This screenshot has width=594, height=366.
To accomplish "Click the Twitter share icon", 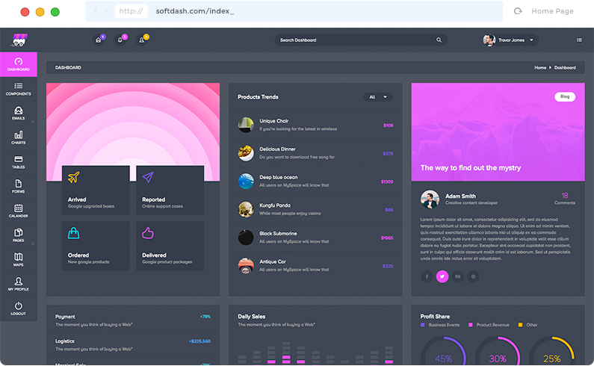I will pyautogui.click(x=442, y=276).
